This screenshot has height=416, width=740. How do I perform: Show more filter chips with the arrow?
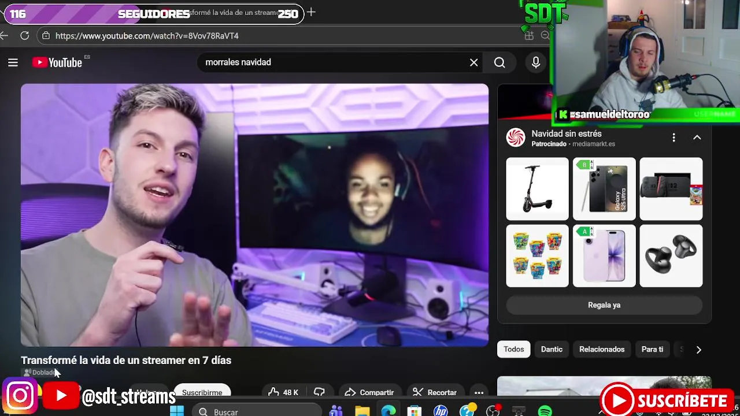[x=698, y=350]
